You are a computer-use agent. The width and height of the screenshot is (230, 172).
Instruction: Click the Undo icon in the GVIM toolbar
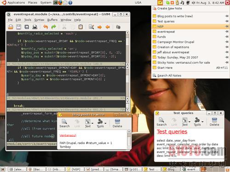[46, 27]
